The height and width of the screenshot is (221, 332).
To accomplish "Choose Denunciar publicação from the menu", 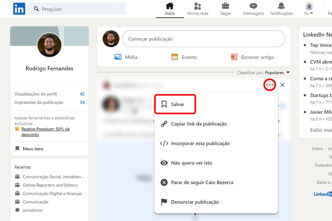I will 195,202.
